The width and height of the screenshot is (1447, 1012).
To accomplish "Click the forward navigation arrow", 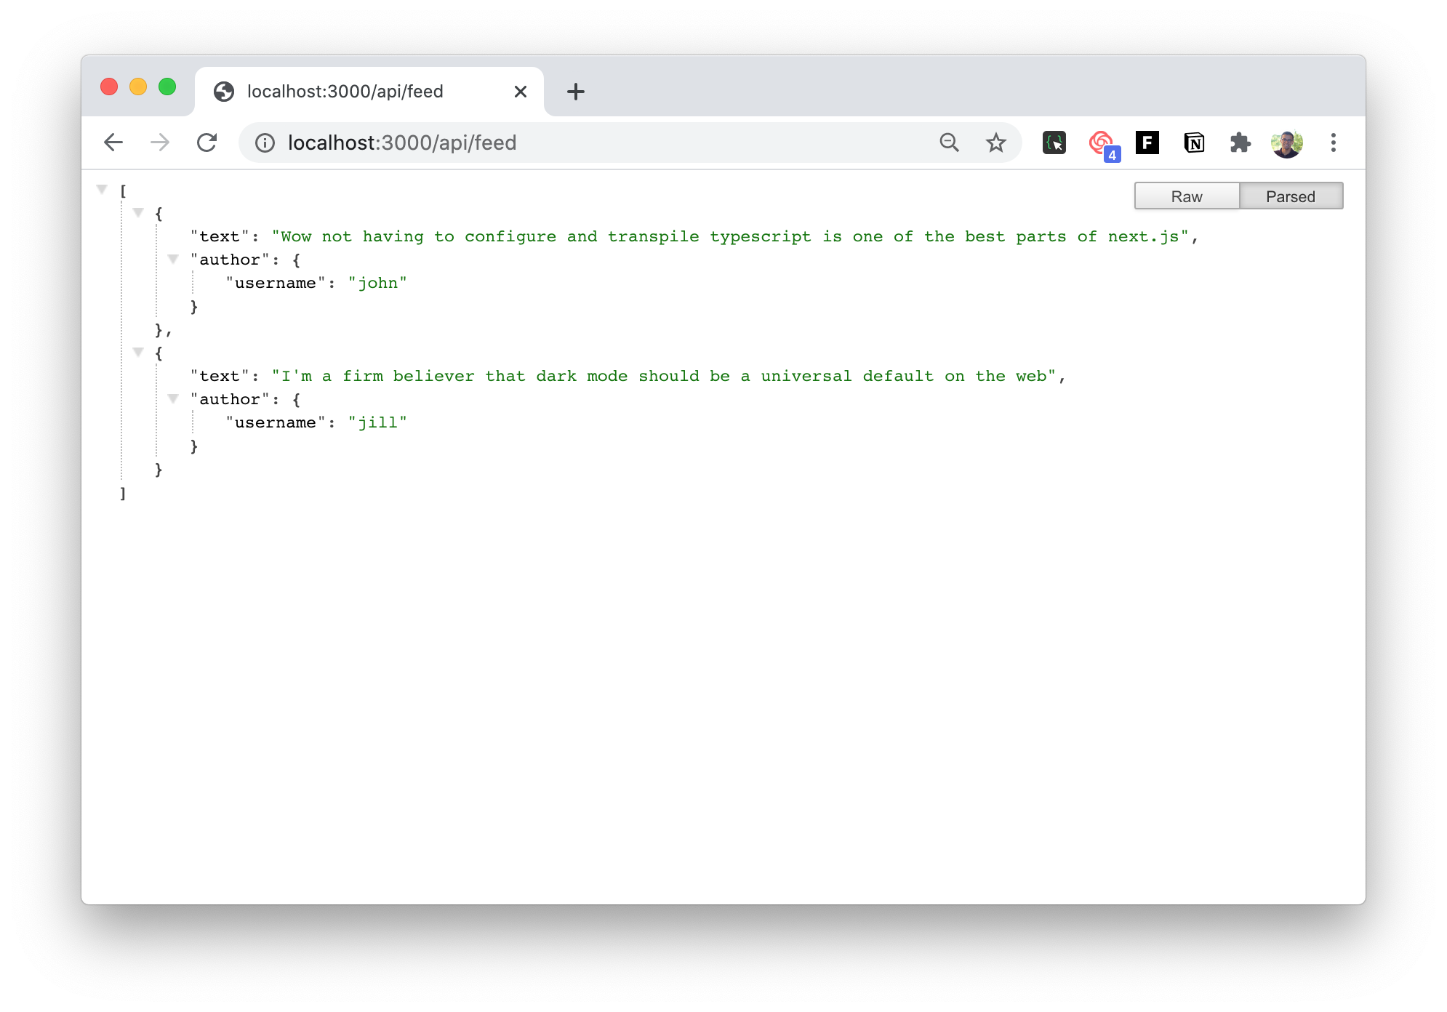I will [160, 142].
